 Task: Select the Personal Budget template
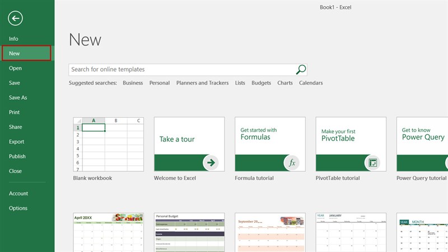tap(189, 232)
